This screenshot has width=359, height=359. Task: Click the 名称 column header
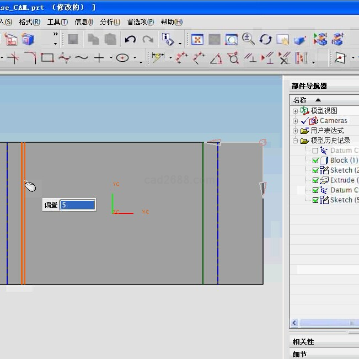tap(300, 100)
